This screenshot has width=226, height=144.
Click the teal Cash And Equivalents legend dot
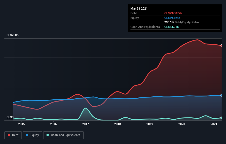click(x=48, y=135)
